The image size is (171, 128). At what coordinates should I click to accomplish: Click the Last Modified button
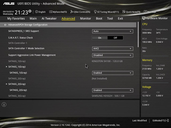139,121
